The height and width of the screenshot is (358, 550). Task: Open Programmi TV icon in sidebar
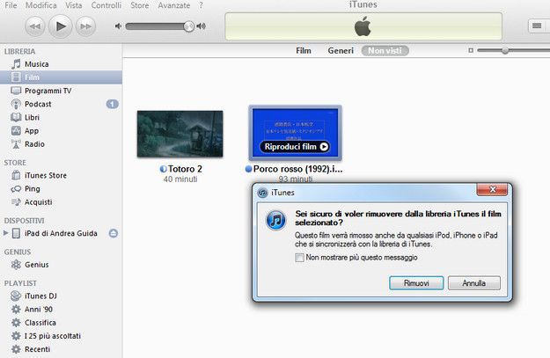[16, 91]
